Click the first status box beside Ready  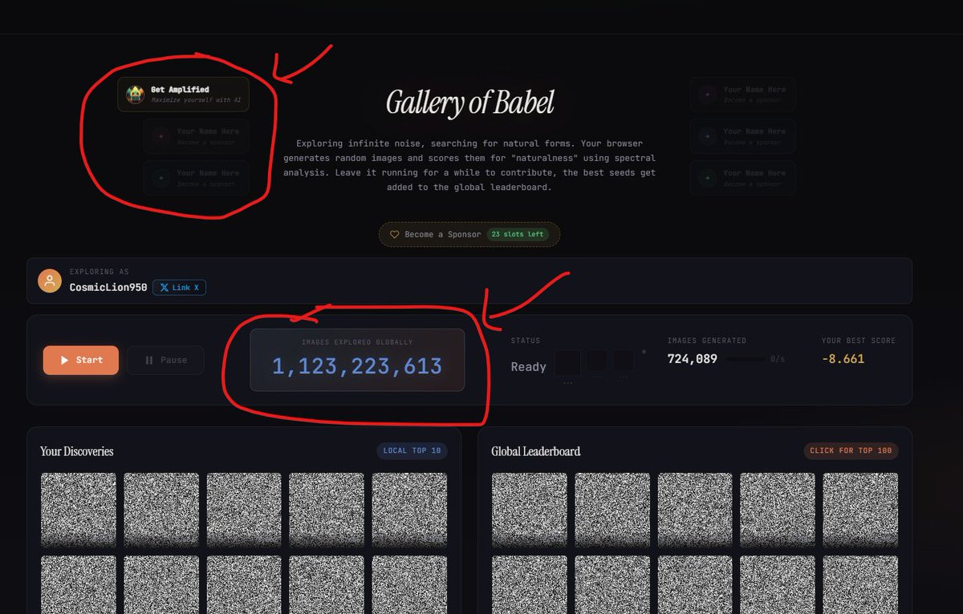[x=567, y=362]
